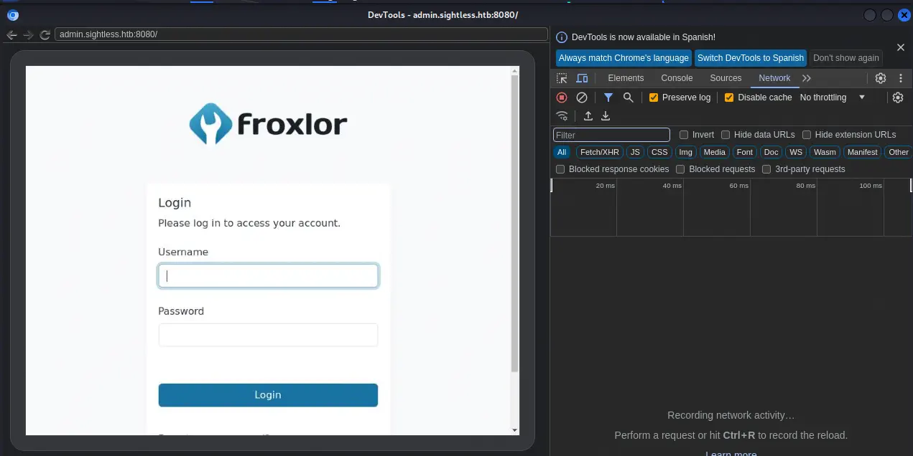Uncheck Preserve log checkbox
This screenshot has height=456, width=913.
point(654,98)
